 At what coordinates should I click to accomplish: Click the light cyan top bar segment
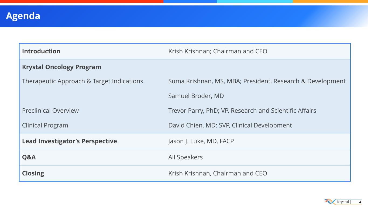click(255, 1)
